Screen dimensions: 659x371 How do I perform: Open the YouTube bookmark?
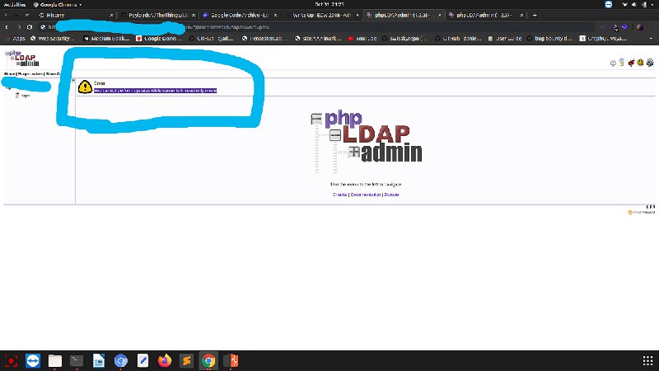(x=362, y=38)
